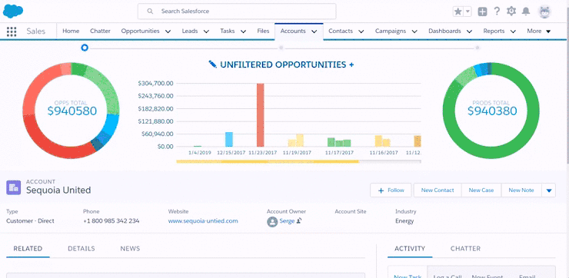Expand the Accounts tab chevron
The height and width of the screenshot is (278, 569).
pyautogui.click(x=314, y=31)
